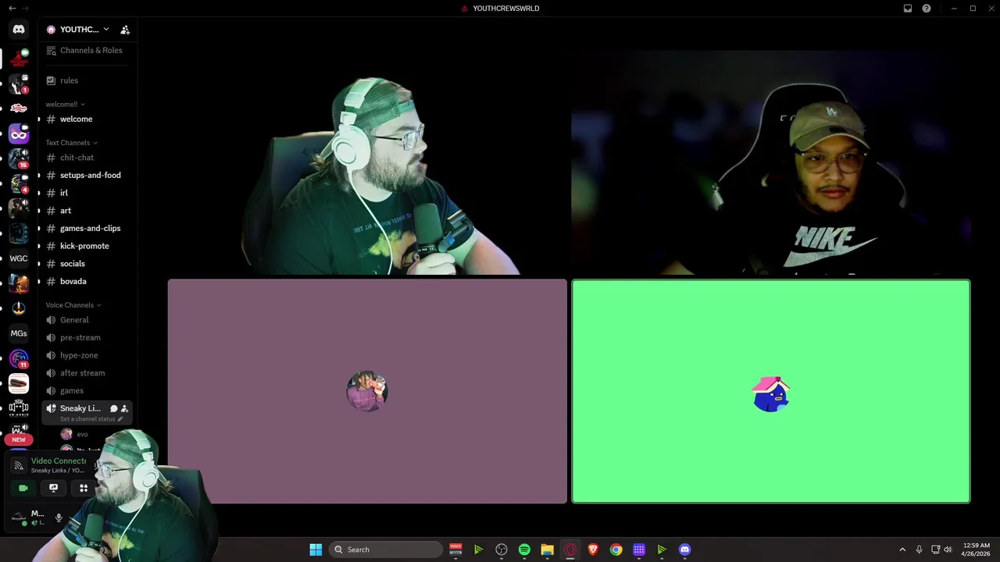Open the socials channel
This screenshot has width=1000, height=562.
pos(87,264)
